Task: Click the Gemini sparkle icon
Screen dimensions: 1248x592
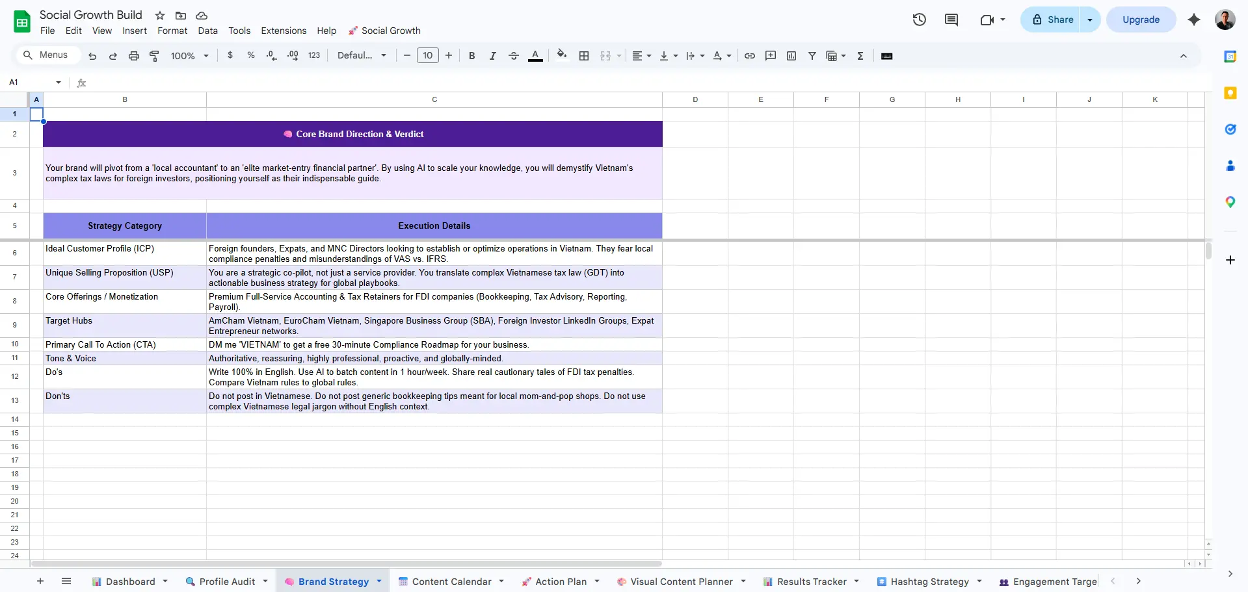Action: click(1194, 19)
